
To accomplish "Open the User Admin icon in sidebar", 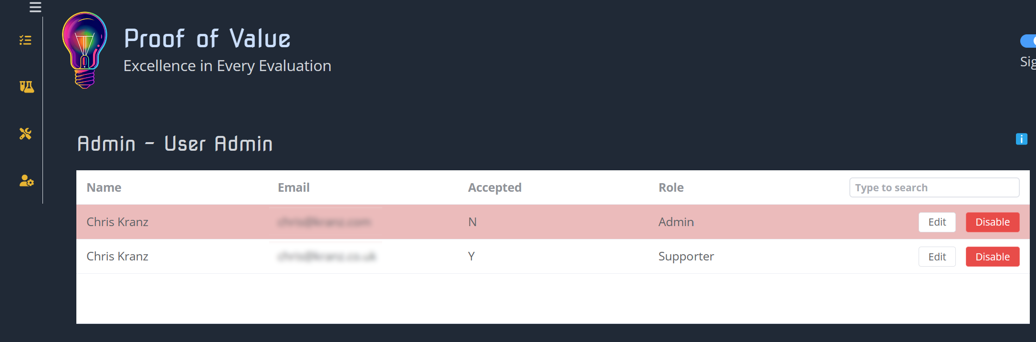I will click(26, 181).
